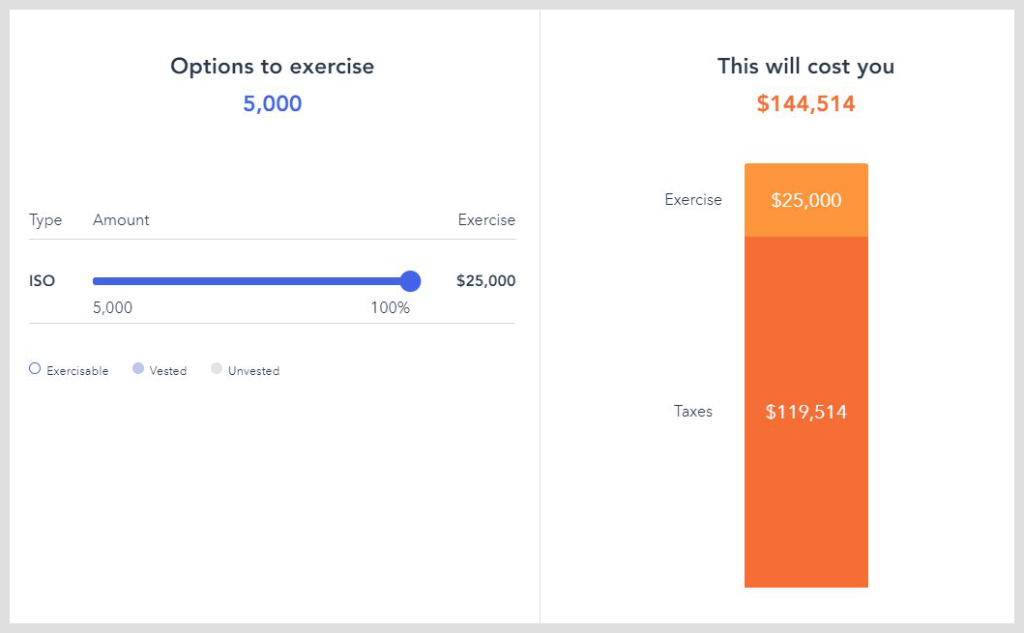Click the Taxes label beside the bar

[x=693, y=411]
